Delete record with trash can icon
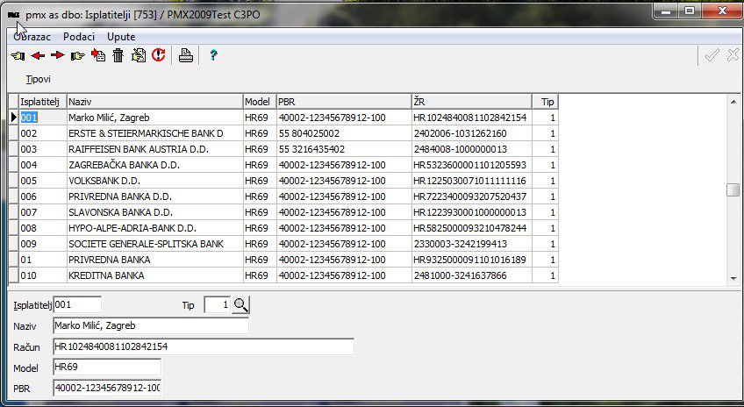The image size is (744, 407). pyautogui.click(x=118, y=55)
